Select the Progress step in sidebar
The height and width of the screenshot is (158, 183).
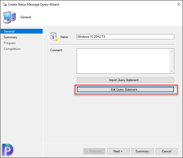(10, 43)
